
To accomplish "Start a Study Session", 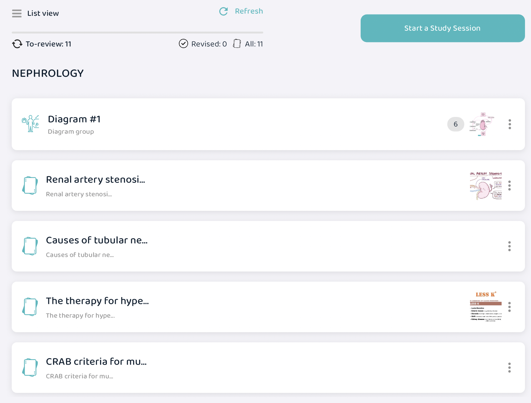I will point(442,28).
